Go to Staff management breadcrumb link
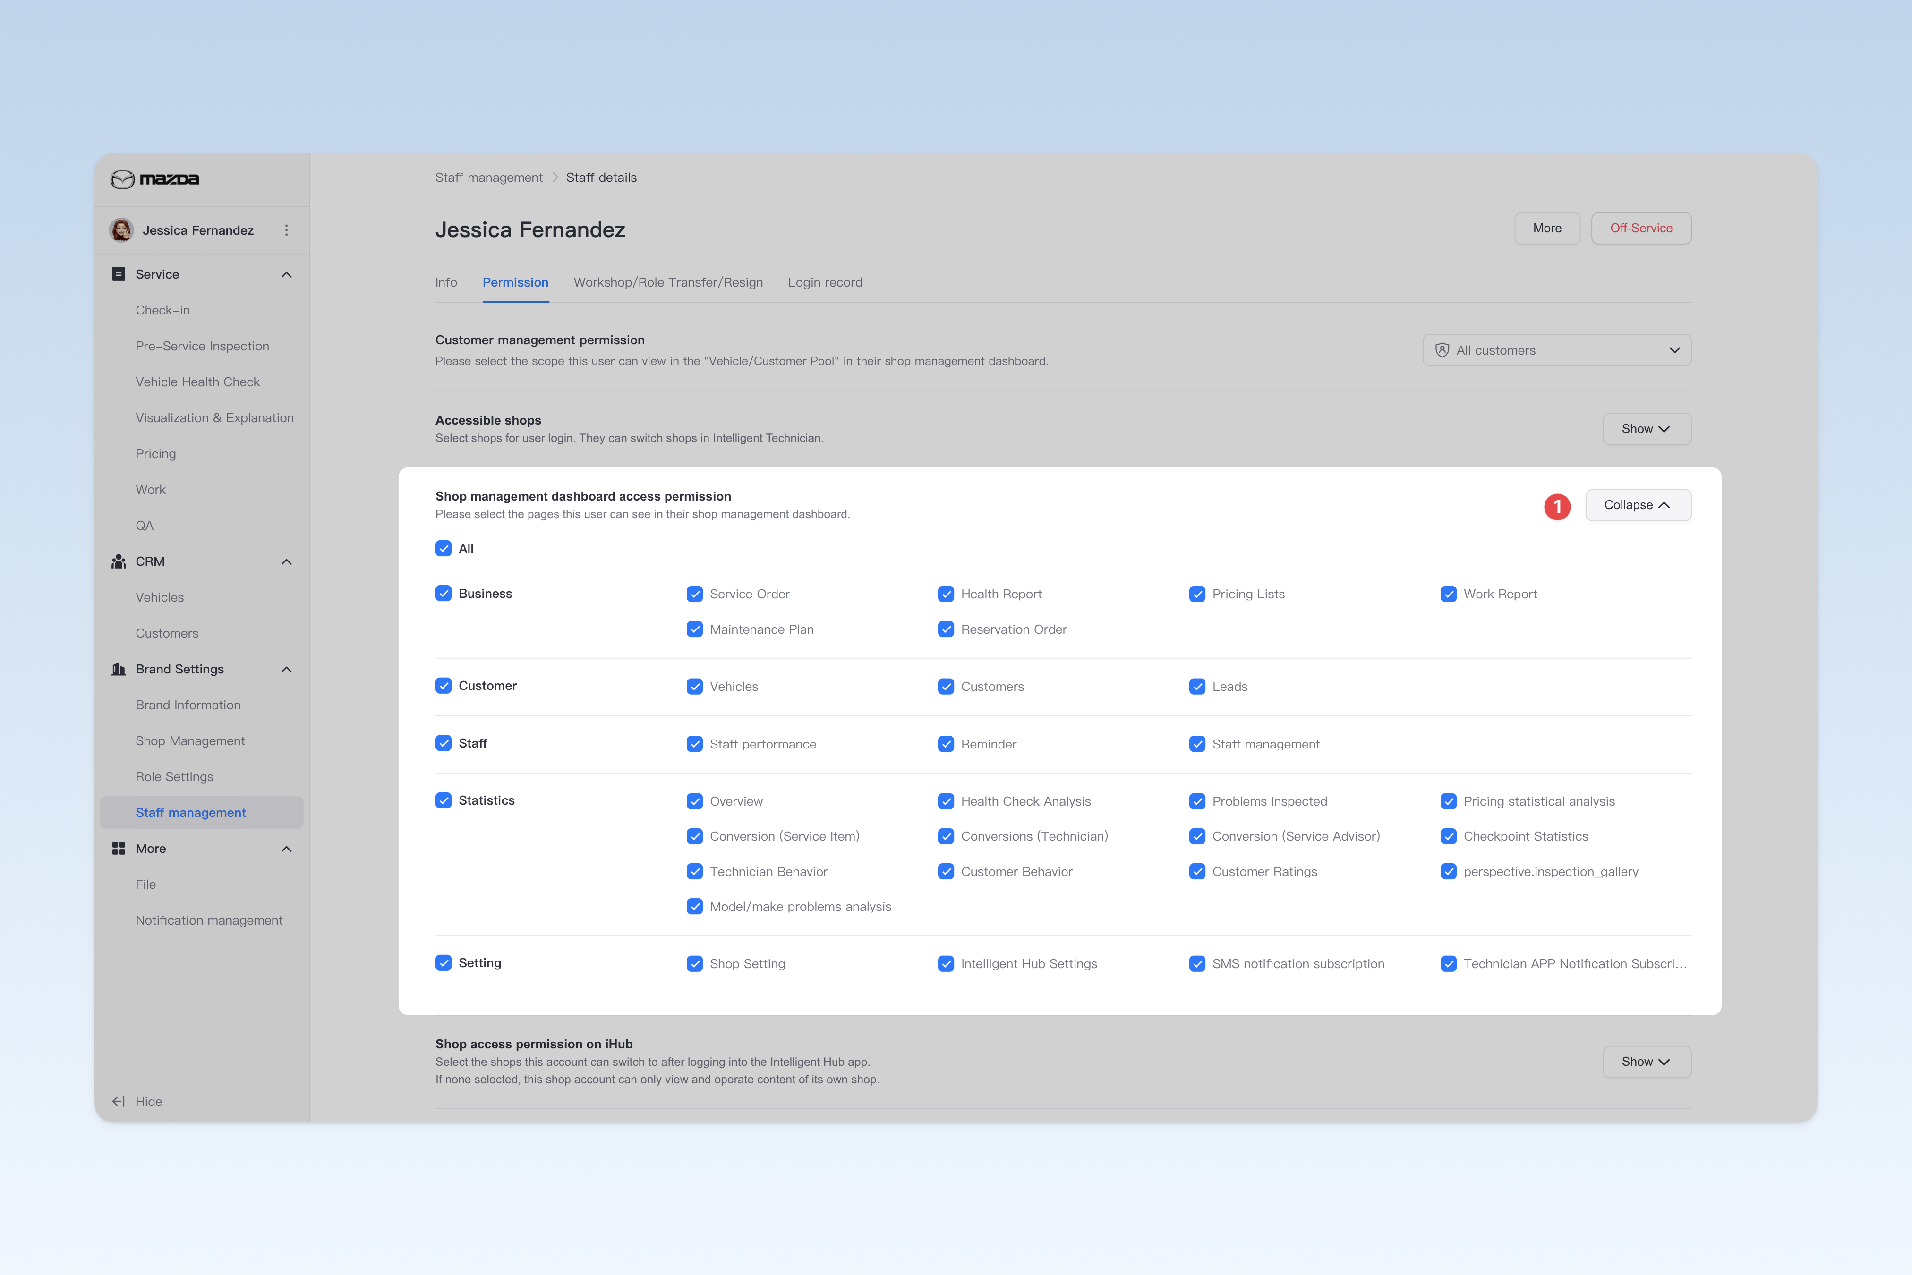The width and height of the screenshot is (1912, 1275). click(x=489, y=177)
